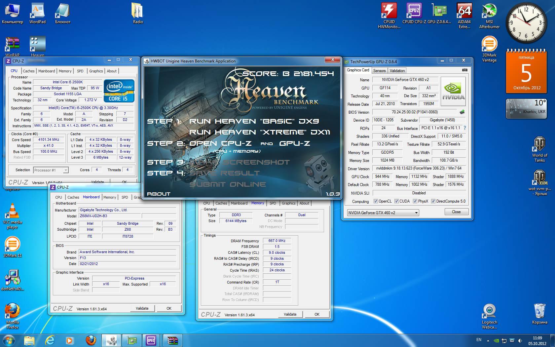The height and width of the screenshot is (347, 555).
Task: Open AIDA64 Extreme desktop shortcut
Action: tap(464, 15)
